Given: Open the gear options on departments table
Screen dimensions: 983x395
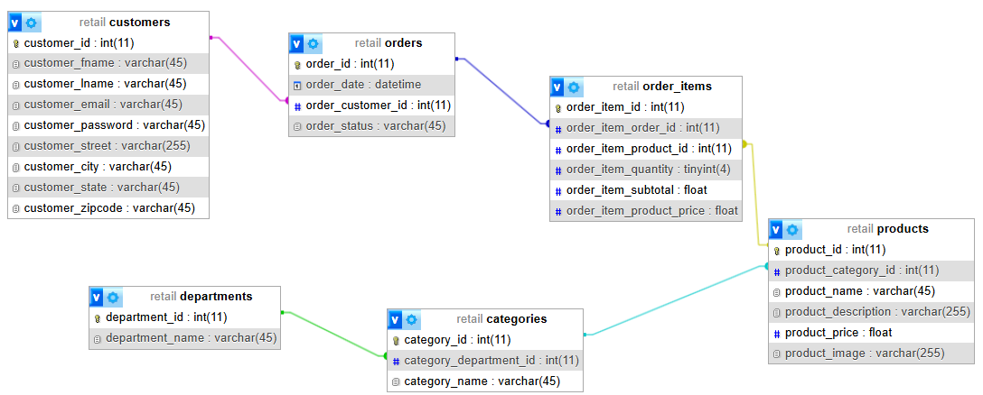Looking at the screenshot, I should tap(112, 297).
